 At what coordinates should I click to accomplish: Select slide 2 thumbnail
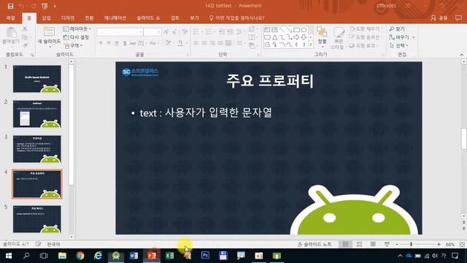tap(37, 114)
